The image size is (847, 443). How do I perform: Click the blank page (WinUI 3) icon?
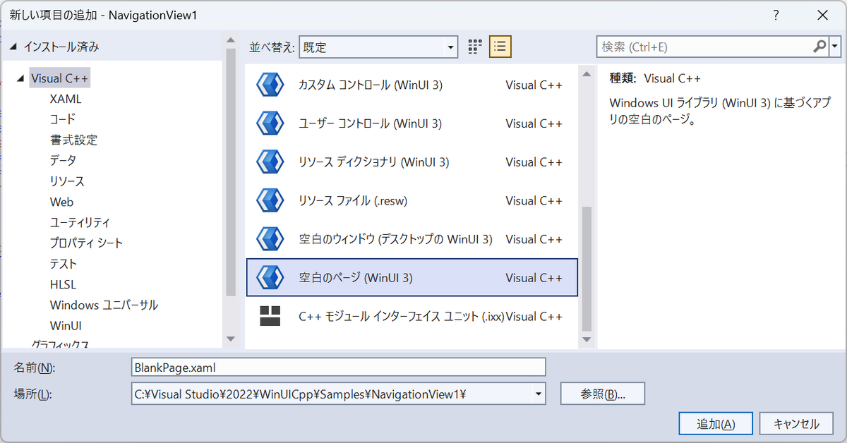click(x=269, y=278)
